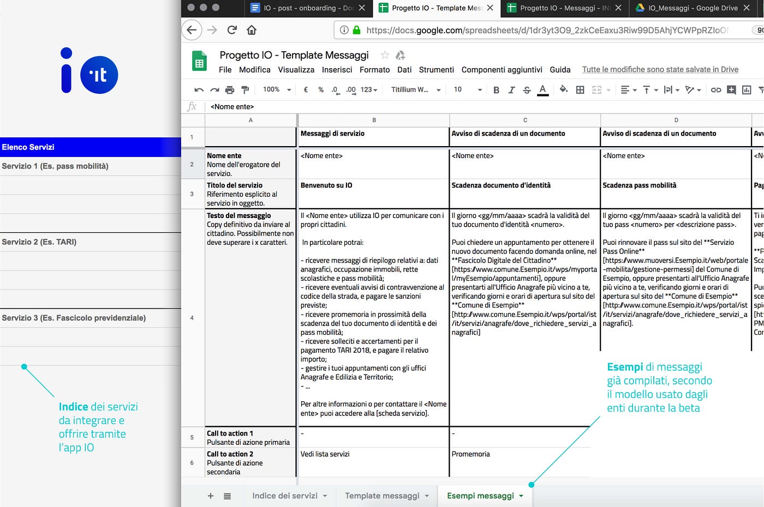
Task: Open the vertical align dropdown
Action: (x=650, y=90)
